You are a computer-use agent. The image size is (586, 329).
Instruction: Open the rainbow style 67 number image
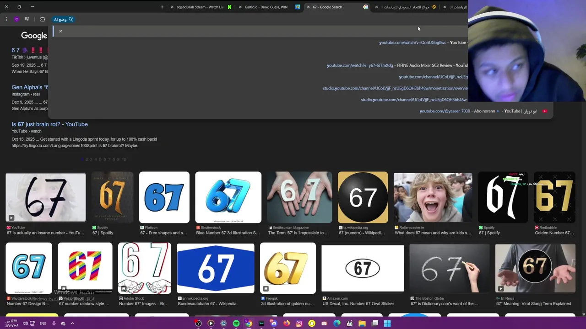tap(85, 268)
